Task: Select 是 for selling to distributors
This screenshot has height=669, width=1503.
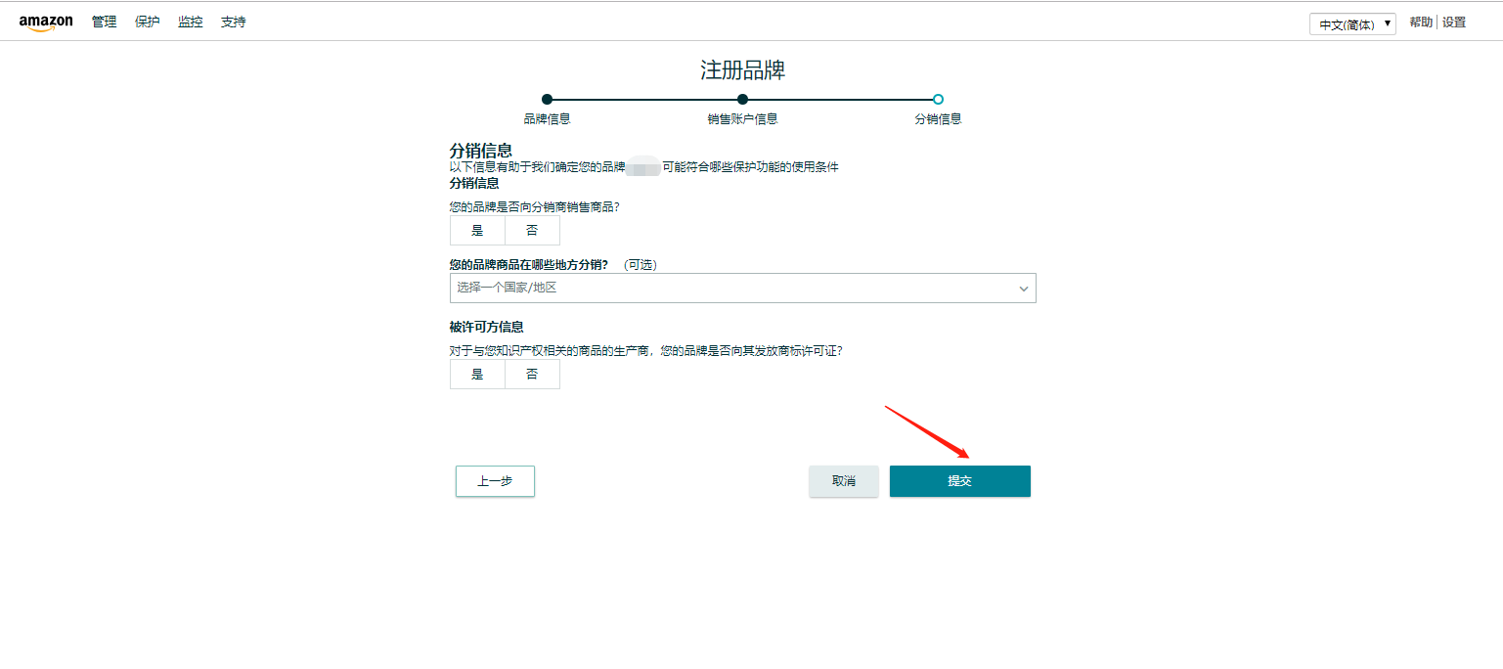Action: (476, 230)
